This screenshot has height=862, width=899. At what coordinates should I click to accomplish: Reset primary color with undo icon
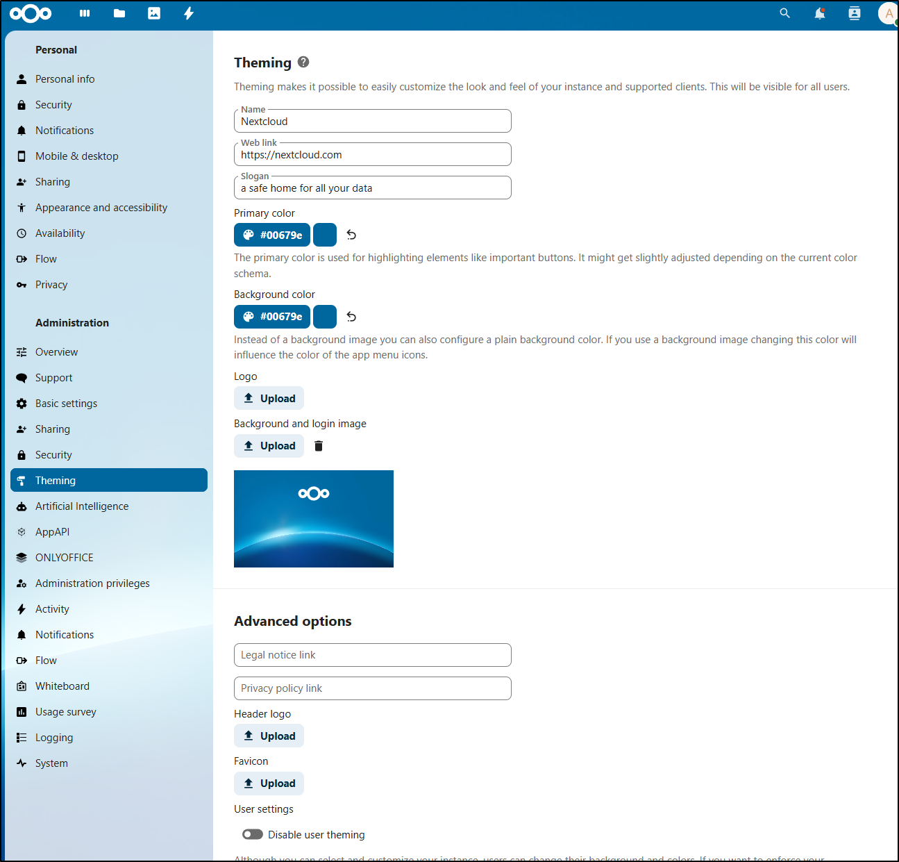tap(351, 235)
